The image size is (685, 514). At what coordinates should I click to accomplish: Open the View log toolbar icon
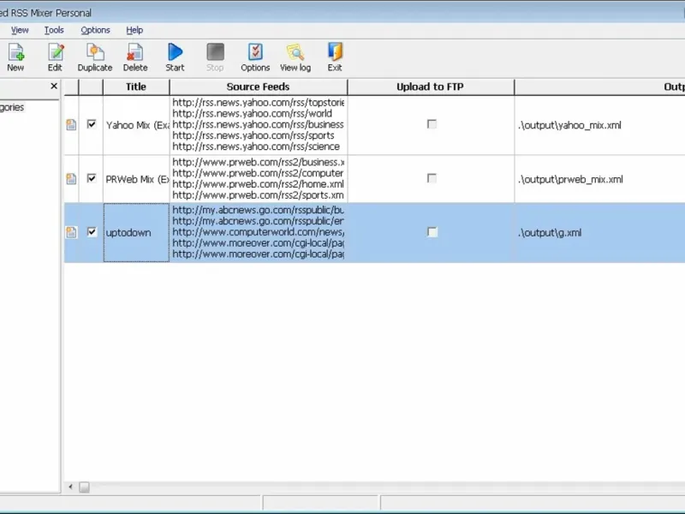pyautogui.click(x=295, y=57)
